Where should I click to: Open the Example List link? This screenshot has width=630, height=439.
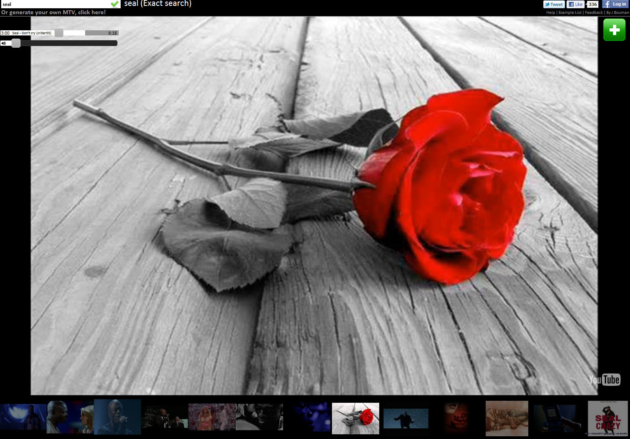570,13
